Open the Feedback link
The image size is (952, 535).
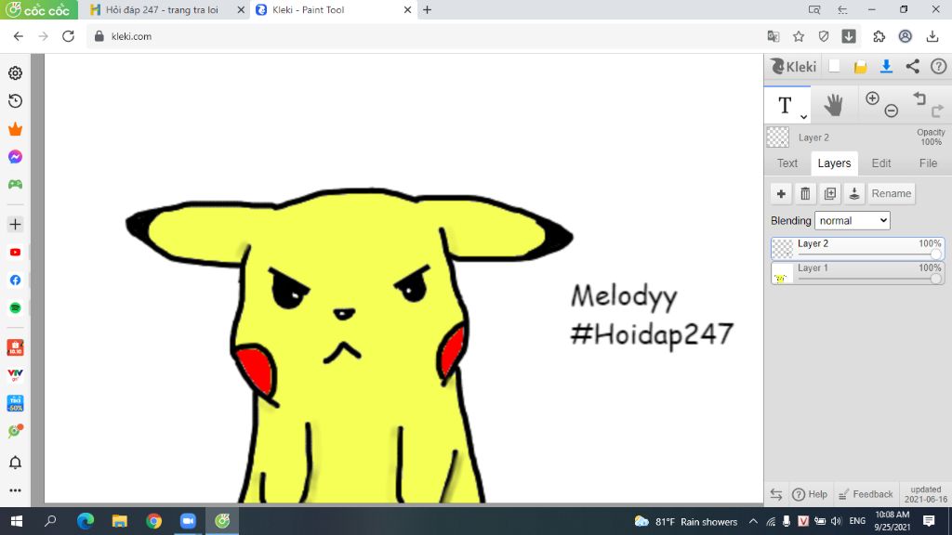click(866, 494)
